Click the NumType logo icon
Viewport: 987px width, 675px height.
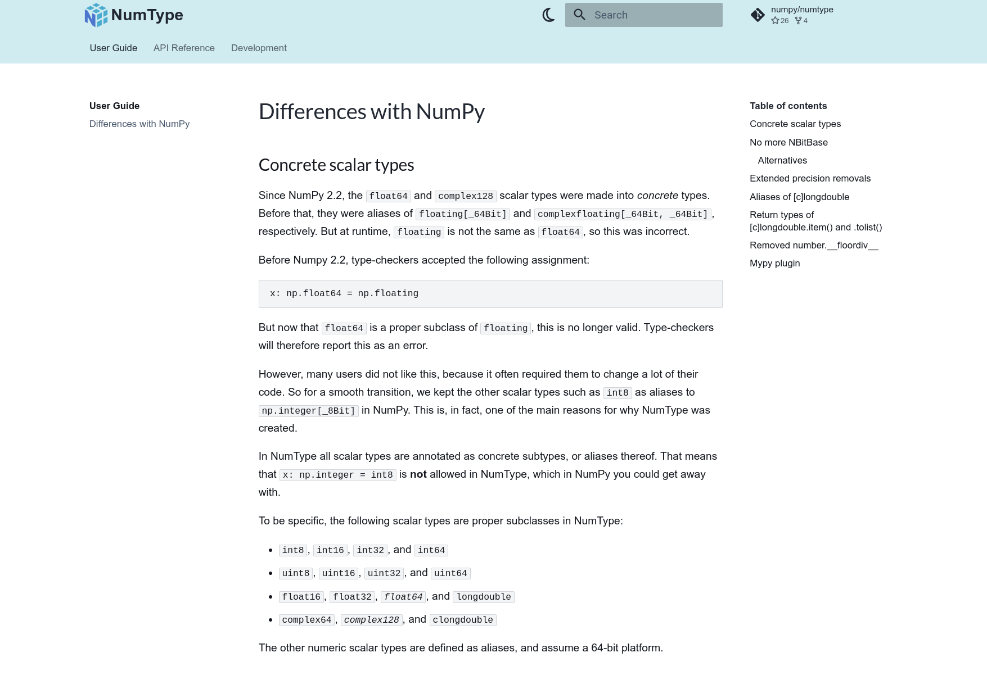coord(96,15)
